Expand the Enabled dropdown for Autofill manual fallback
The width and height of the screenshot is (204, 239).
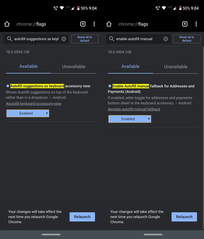[x=130, y=119]
